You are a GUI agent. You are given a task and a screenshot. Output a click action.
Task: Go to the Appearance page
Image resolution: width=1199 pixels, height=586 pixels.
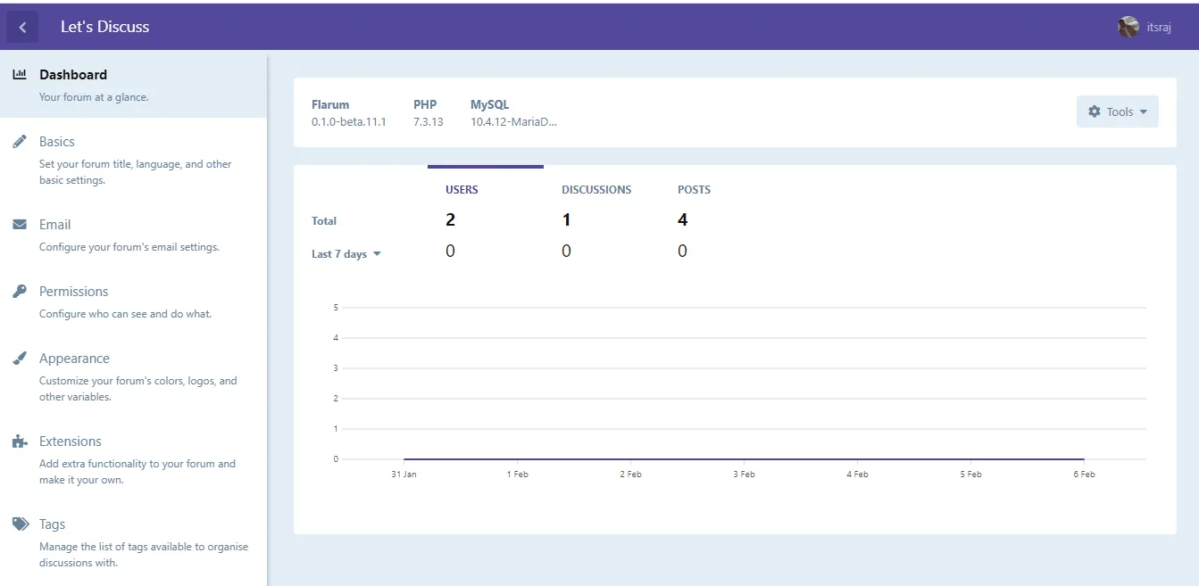133,376
